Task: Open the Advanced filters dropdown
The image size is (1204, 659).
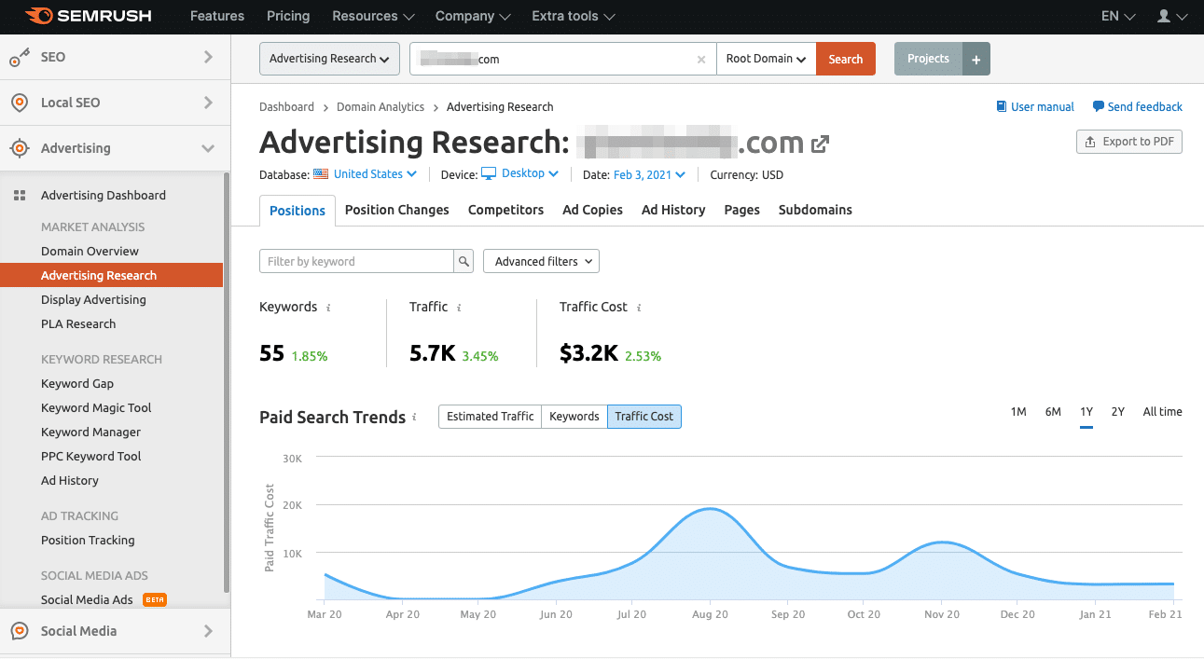Action: coord(541,262)
